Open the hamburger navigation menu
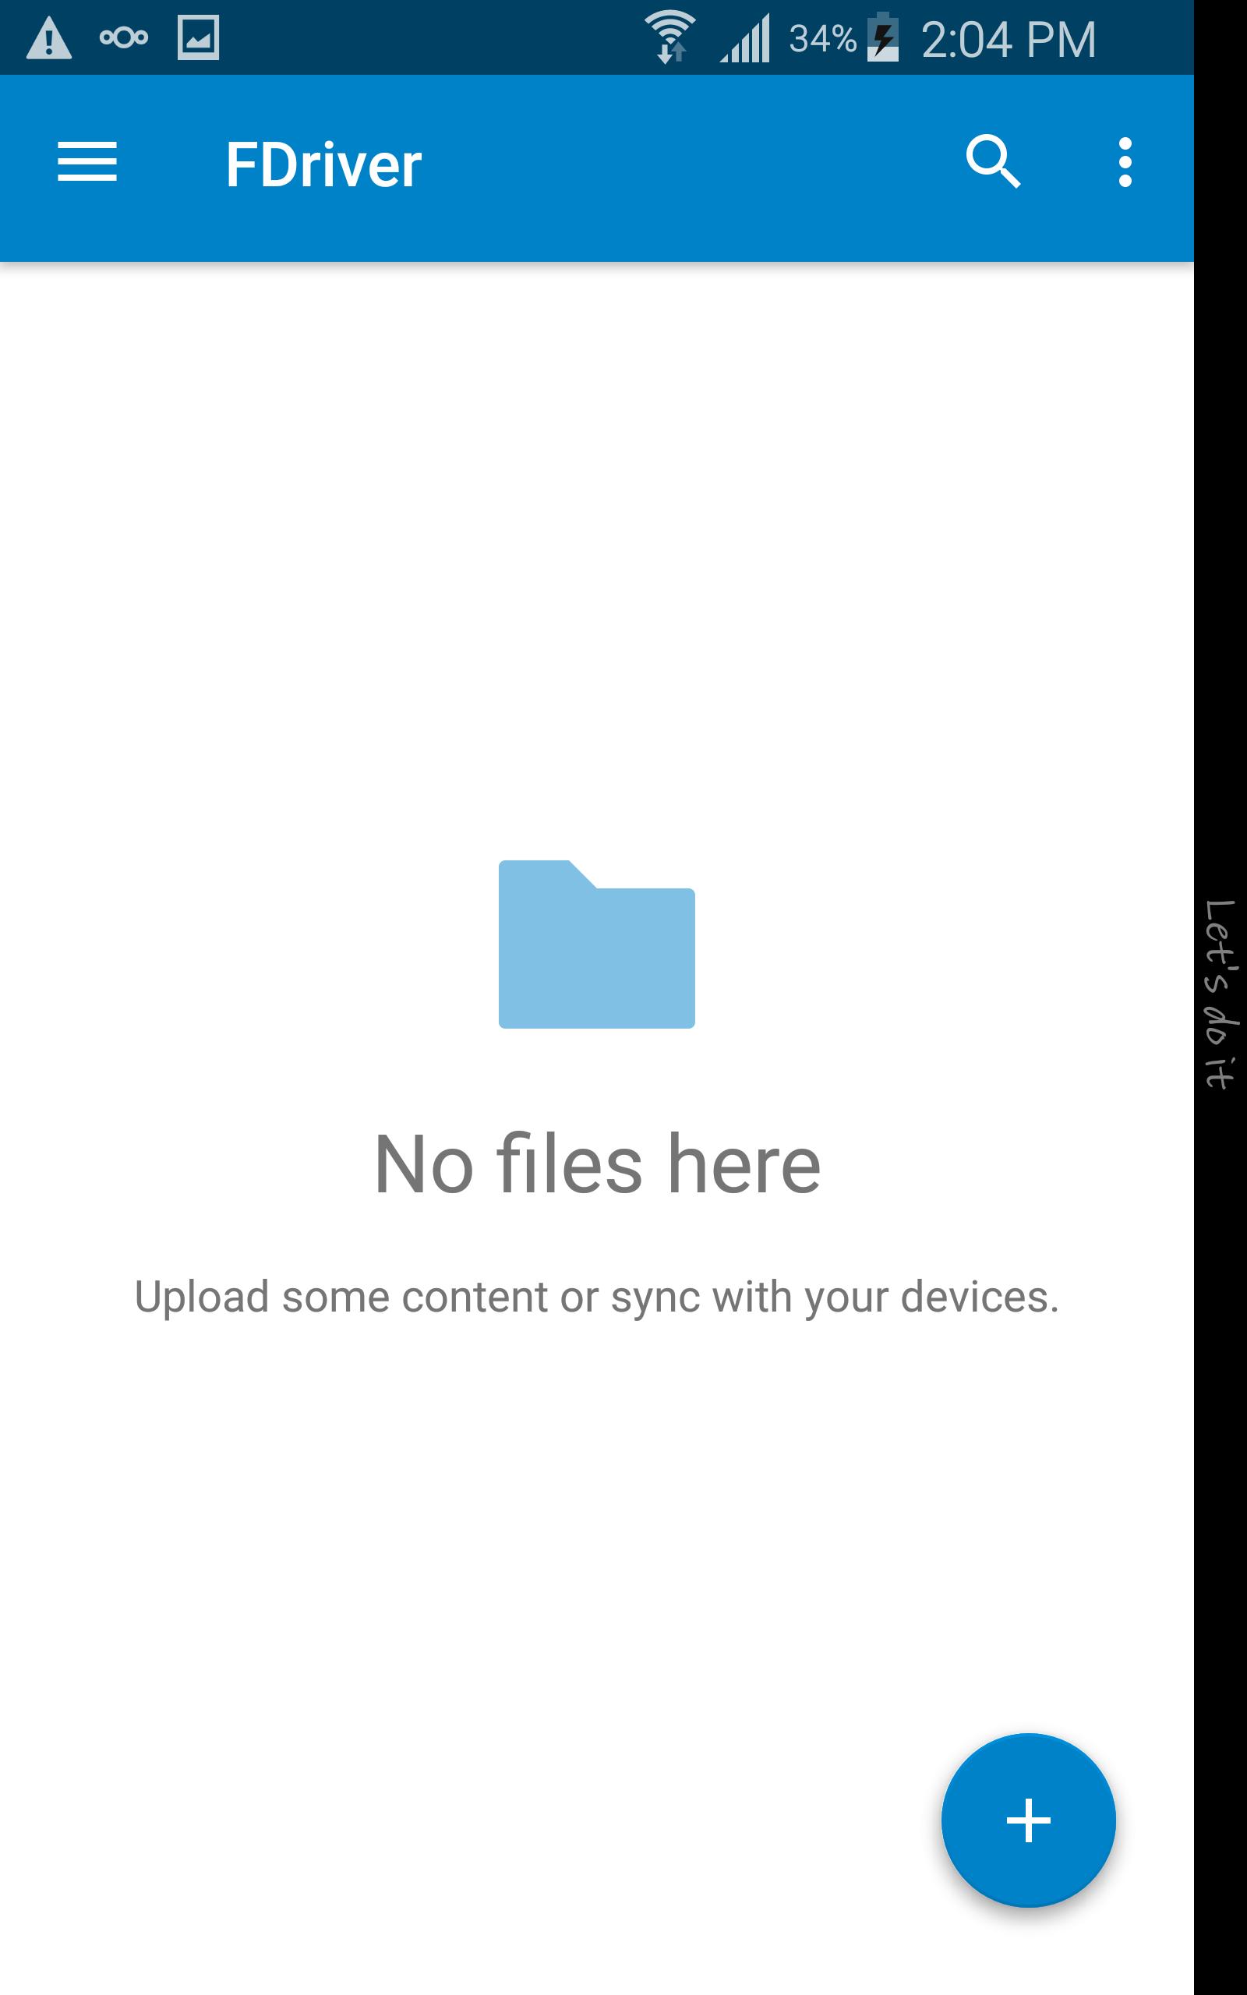 click(x=87, y=161)
